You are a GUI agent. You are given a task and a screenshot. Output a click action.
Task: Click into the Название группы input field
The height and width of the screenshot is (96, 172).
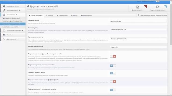138,21
